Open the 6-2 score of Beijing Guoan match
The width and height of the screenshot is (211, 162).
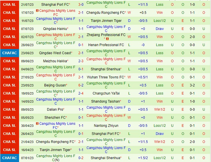[x=81, y=85]
